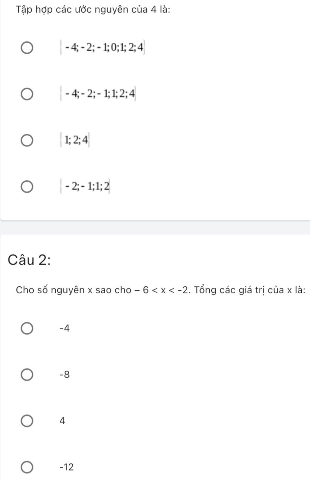
Task: Click the set label -2;-1;1;2
Action: (x=85, y=186)
